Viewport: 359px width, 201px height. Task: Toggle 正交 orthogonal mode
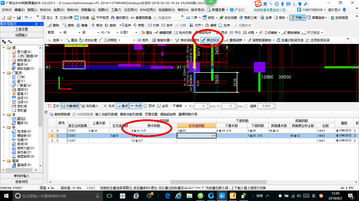53,106
